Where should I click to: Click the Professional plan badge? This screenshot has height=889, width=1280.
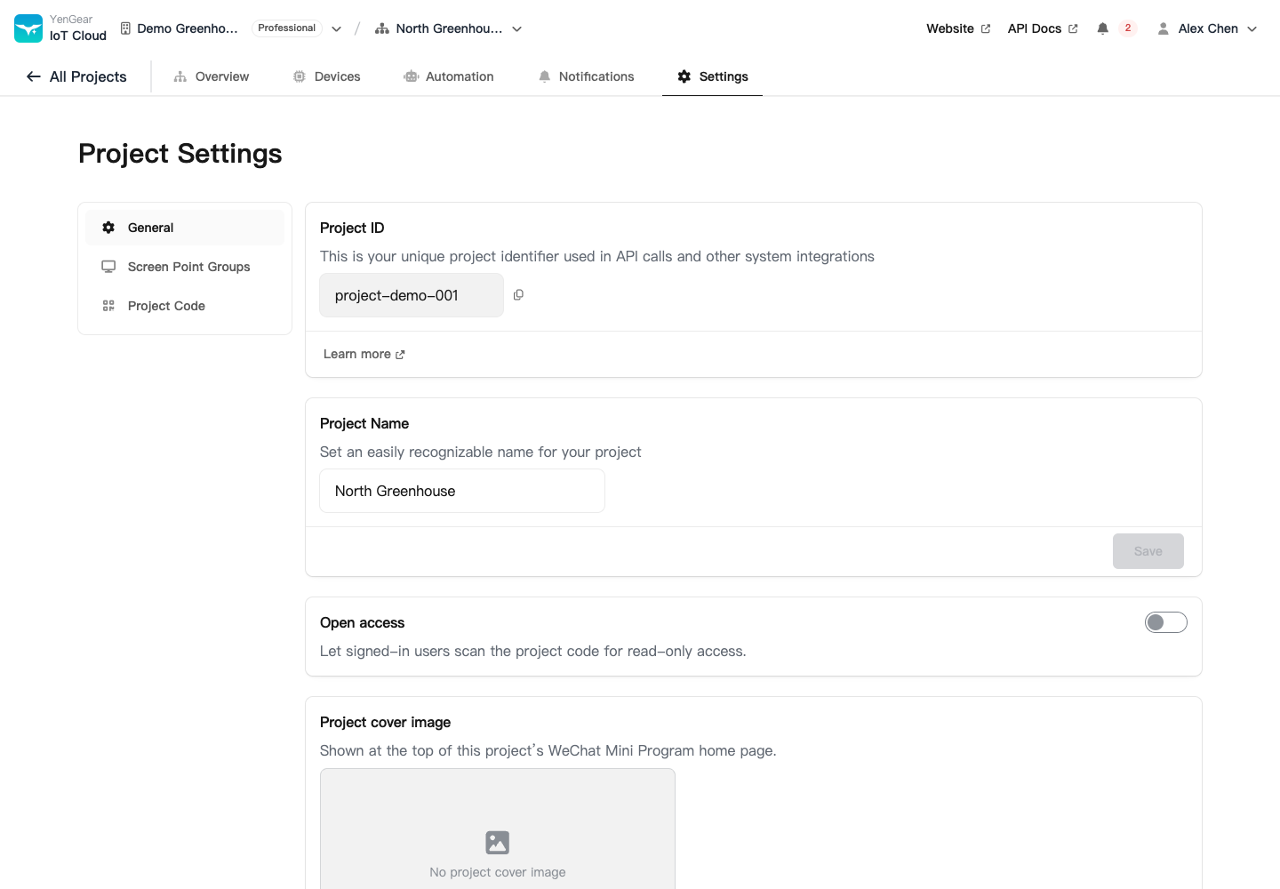[x=287, y=28]
